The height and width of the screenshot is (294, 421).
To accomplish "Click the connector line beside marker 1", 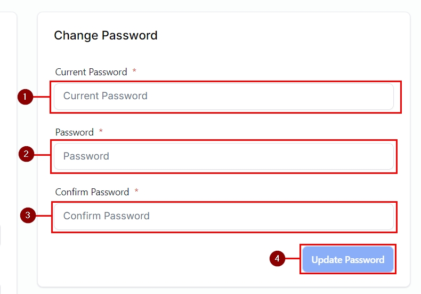I will click(x=42, y=97).
